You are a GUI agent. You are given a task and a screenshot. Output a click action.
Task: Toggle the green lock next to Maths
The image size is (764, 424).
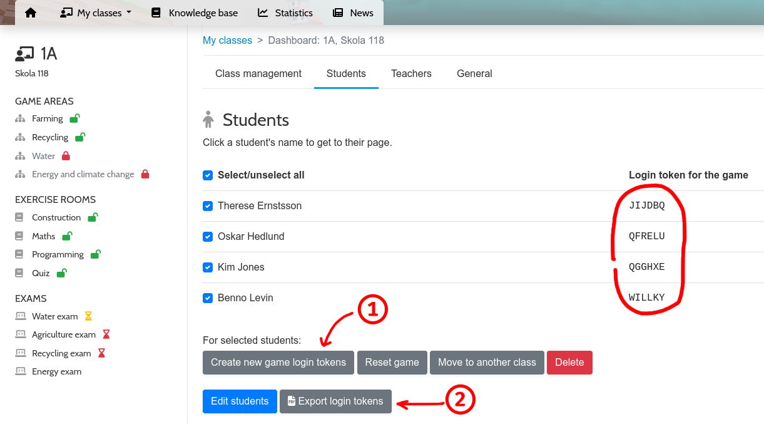pyautogui.click(x=67, y=236)
